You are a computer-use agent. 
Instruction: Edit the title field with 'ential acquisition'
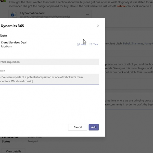[x=49, y=62]
